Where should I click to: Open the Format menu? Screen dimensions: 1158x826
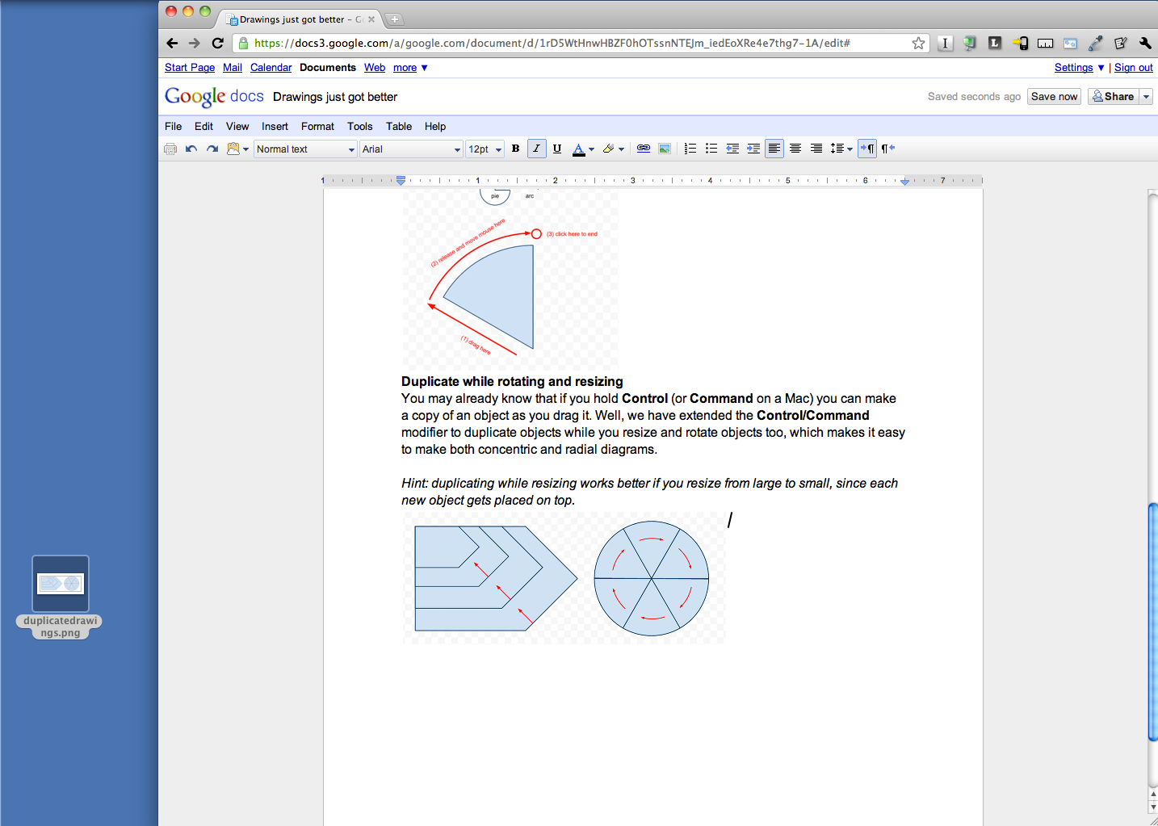click(317, 127)
